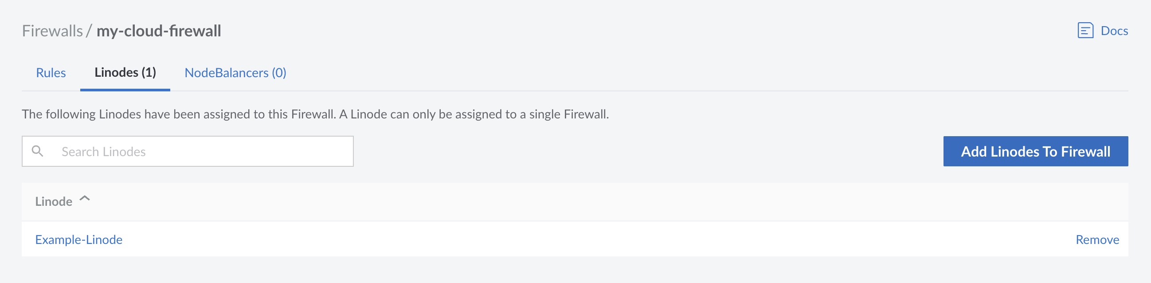The height and width of the screenshot is (283, 1151).
Task: Click the my-cloud-firewall title text
Action: coord(159,31)
